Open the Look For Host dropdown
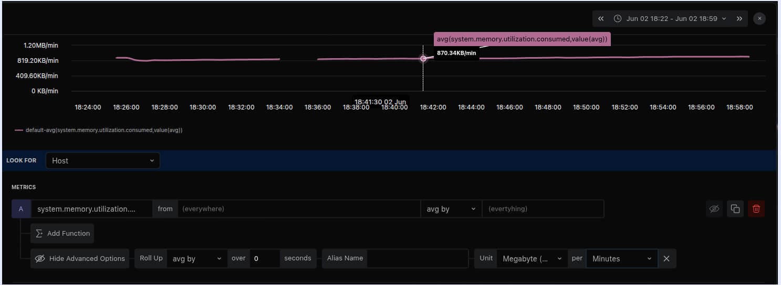Image resolution: width=781 pixels, height=285 pixels. tap(103, 160)
